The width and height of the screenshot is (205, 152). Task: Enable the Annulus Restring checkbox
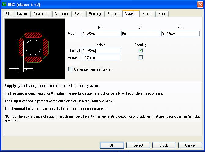click(x=140, y=57)
